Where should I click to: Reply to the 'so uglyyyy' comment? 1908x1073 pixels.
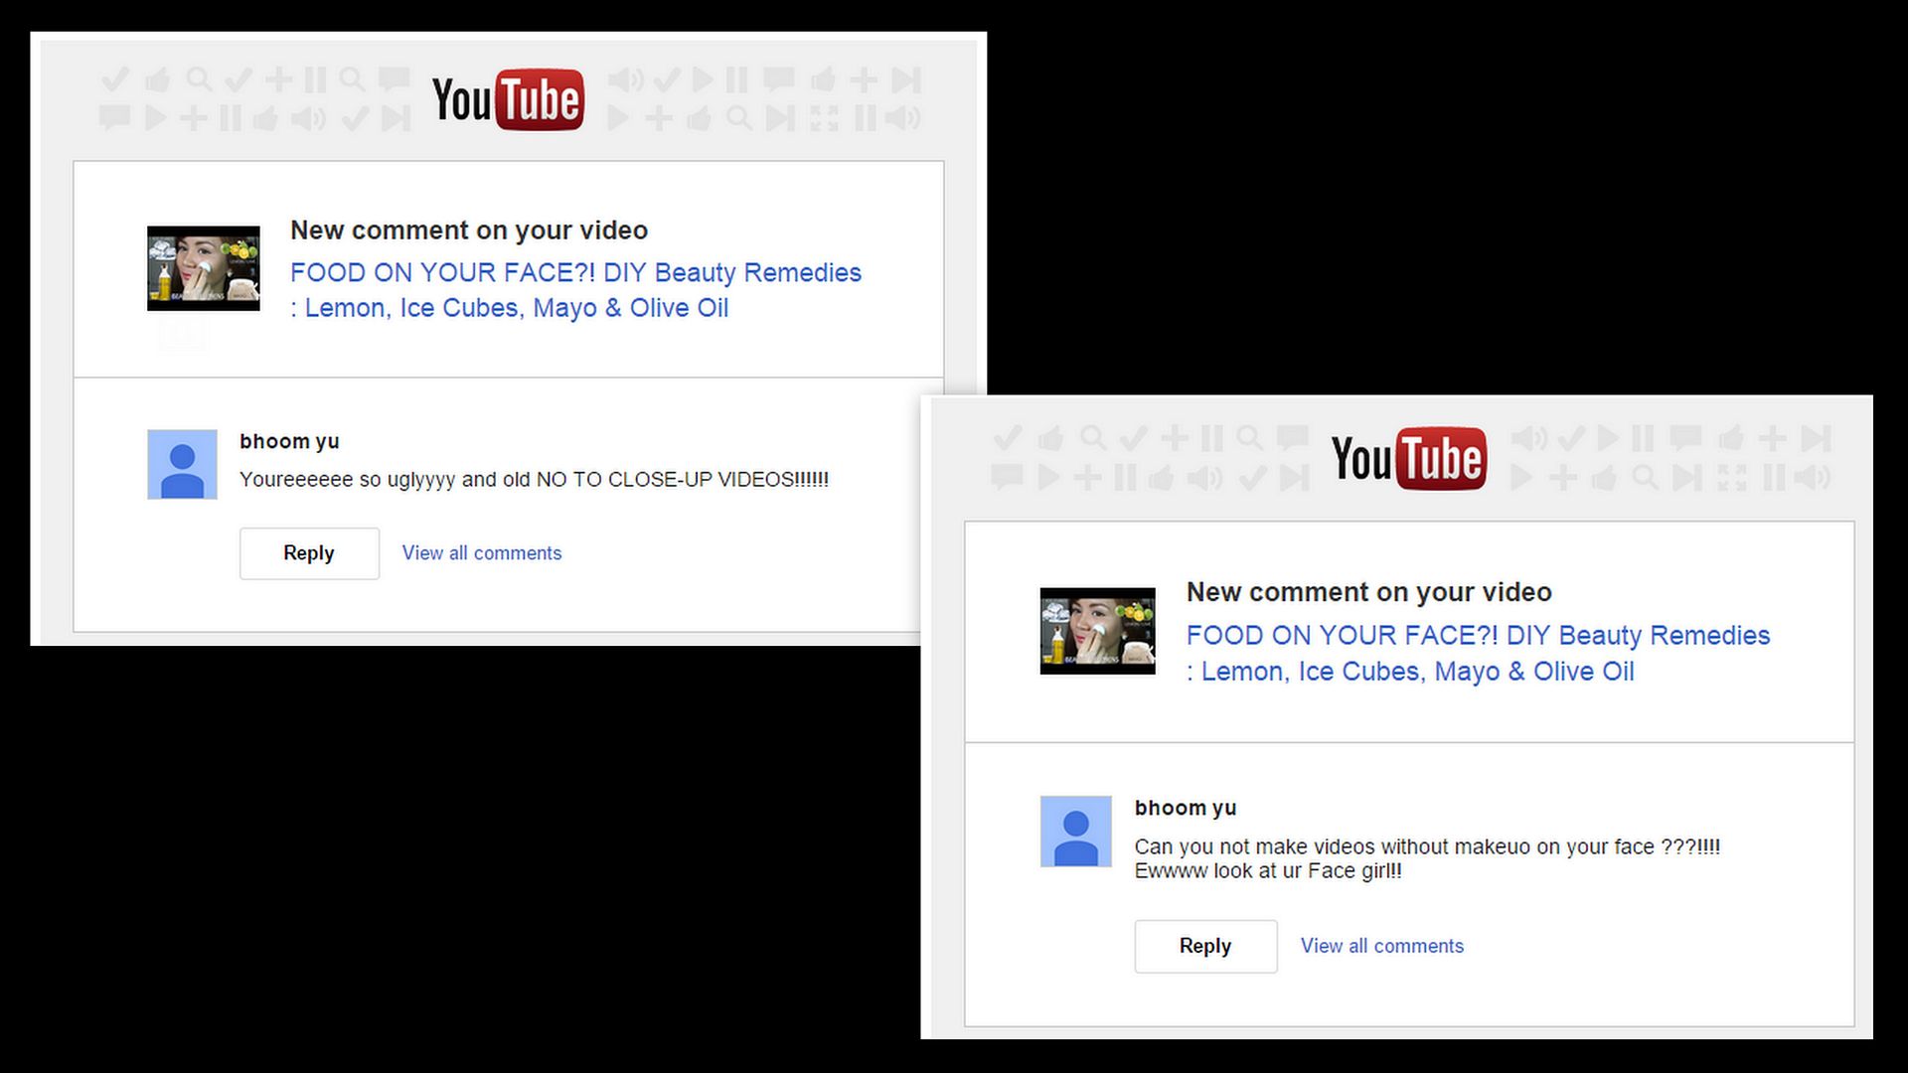[x=309, y=553]
